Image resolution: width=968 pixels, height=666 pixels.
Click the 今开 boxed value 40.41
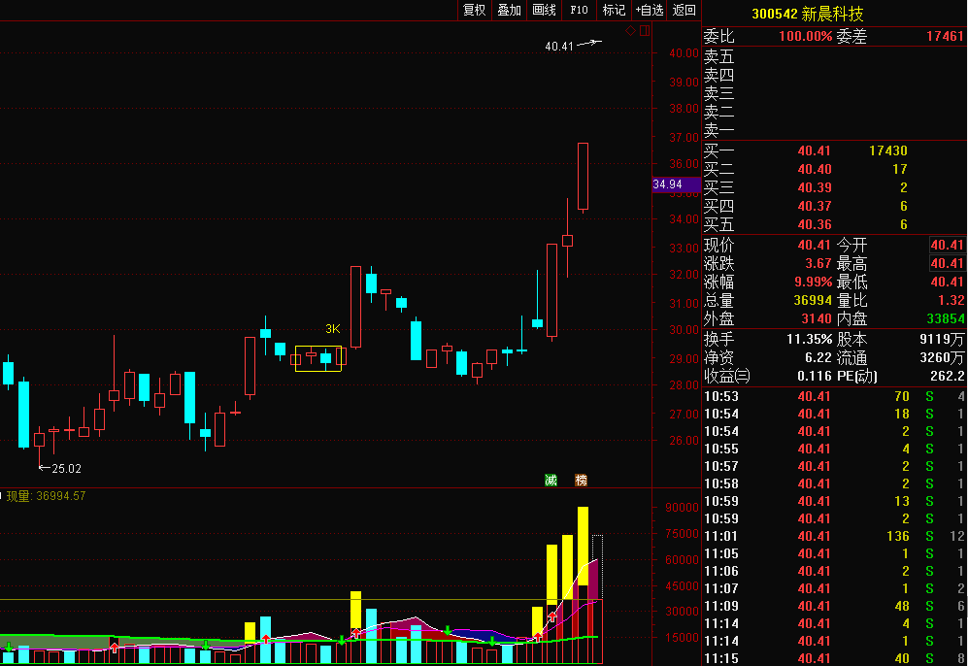point(947,245)
